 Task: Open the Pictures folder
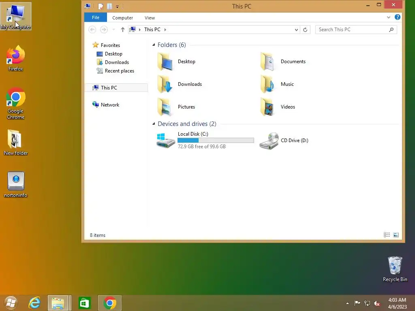[x=176, y=107]
